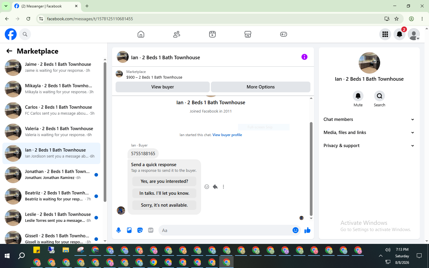This screenshot has width=429, height=268.
Task: Open the Chrome profile icon
Action: point(411,19)
